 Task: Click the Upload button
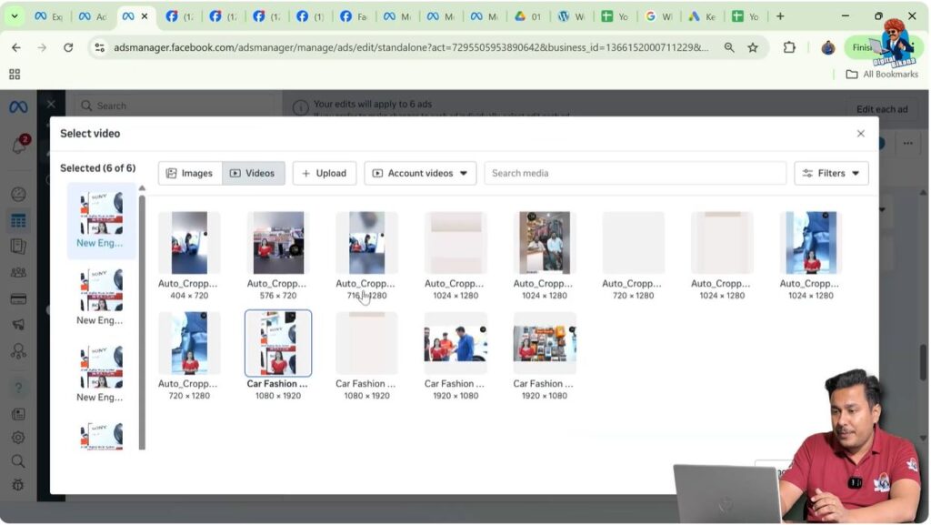pyautogui.click(x=324, y=173)
